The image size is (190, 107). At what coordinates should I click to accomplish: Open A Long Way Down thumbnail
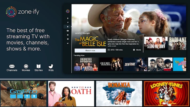click(x=156, y=43)
